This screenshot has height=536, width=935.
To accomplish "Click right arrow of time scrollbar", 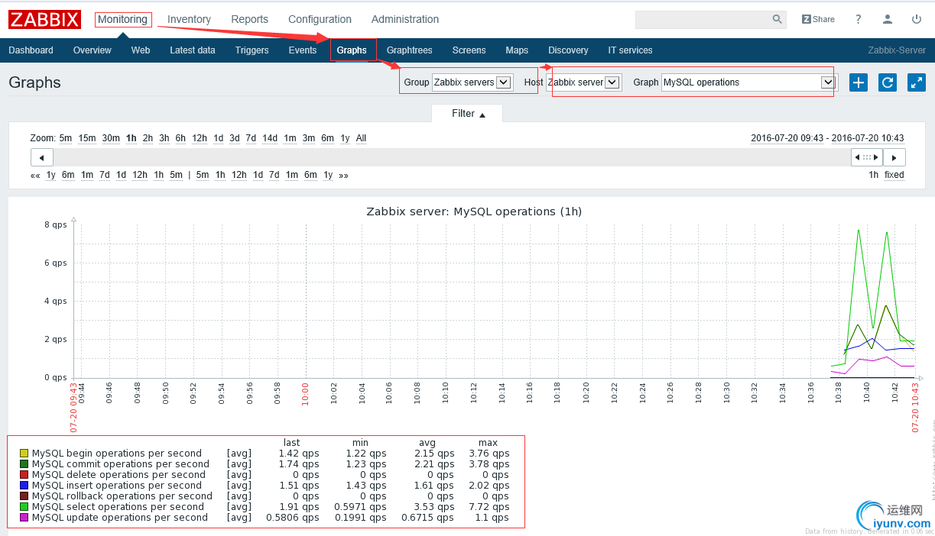I will [894, 157].
